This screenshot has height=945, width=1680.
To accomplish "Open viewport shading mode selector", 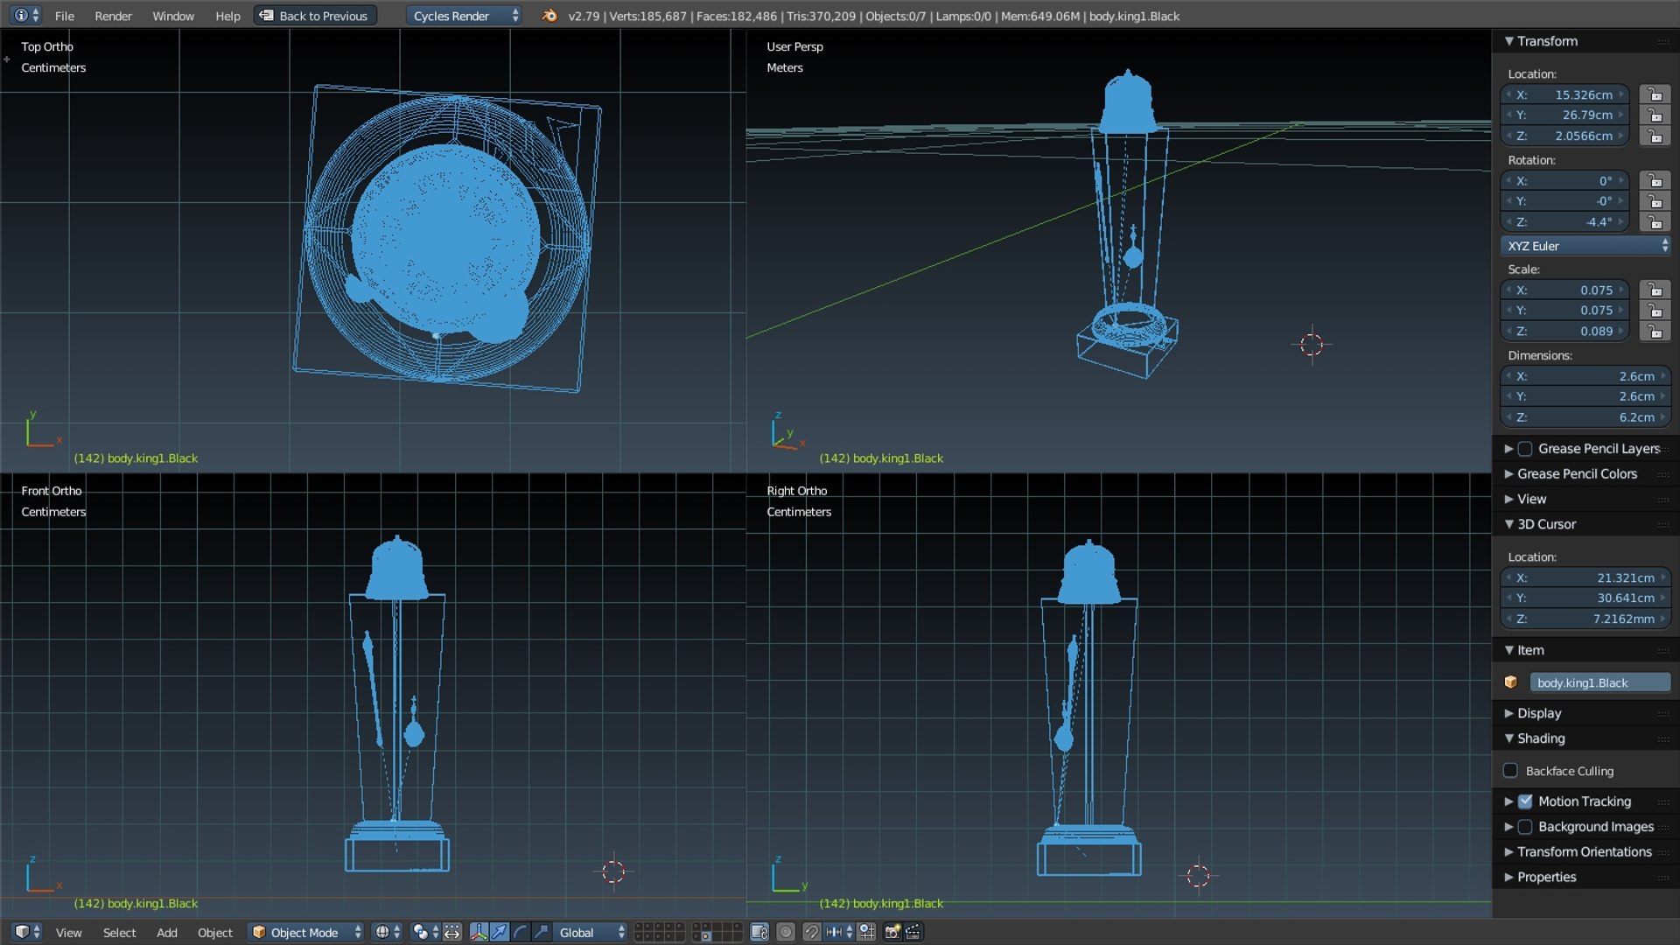I will coord(387,932).
